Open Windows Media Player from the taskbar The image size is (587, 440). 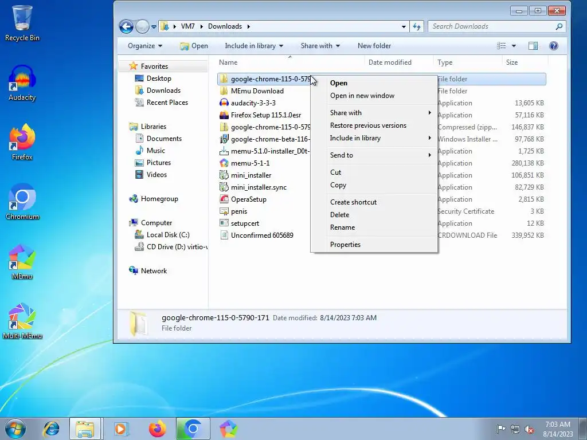point(121,429)
